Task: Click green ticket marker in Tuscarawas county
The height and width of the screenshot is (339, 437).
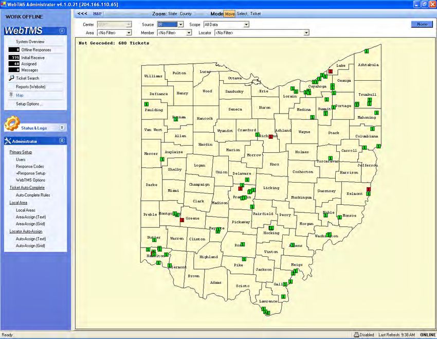Action: pos(330,158)
